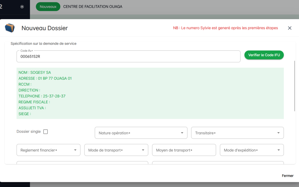Click the folder icon beside Nouveau Dossier

coord(10,28)
